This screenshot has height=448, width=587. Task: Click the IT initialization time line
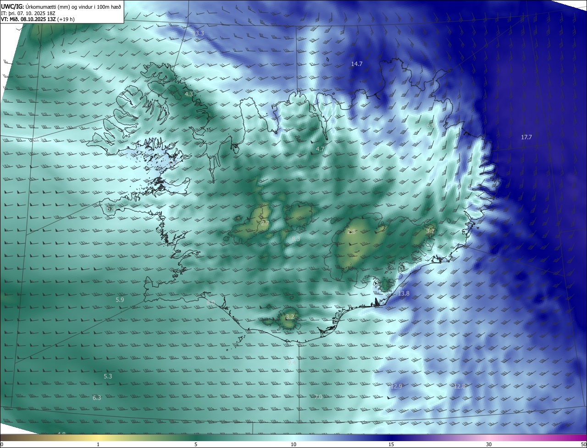point(28,13)
